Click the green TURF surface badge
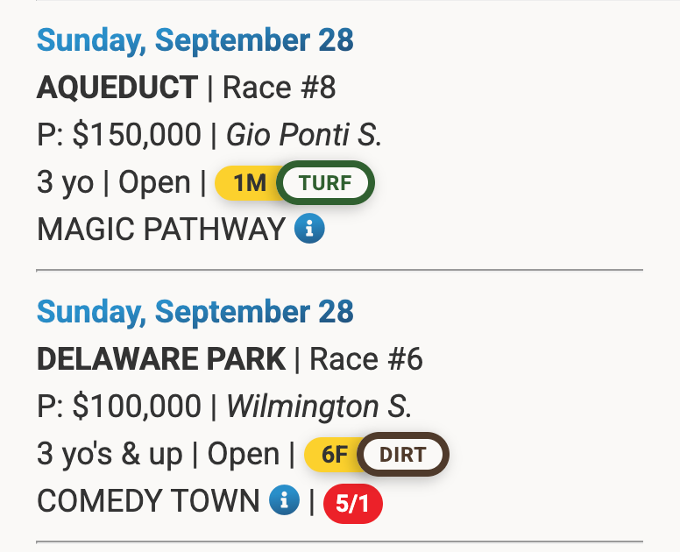Image resolution: width=680 pixels, height=552 pixels. [325, 182]
